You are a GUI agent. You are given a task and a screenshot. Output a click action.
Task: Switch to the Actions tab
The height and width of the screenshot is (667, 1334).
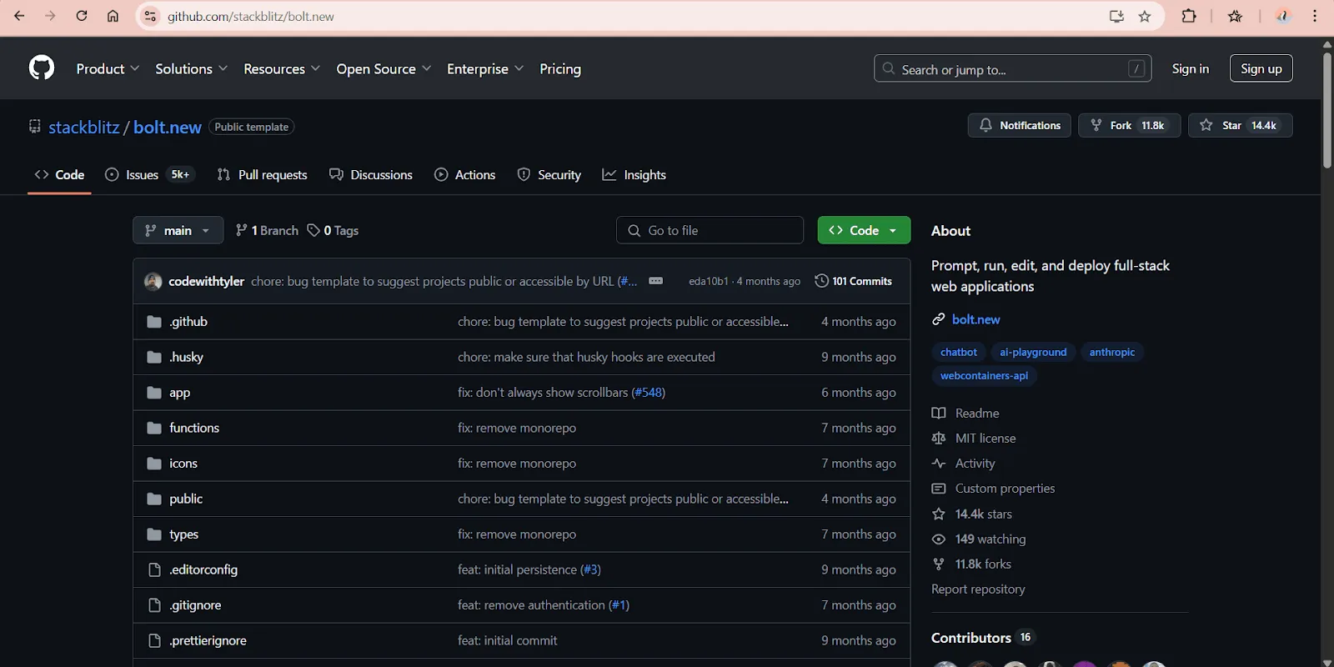(x=465, y=174)
